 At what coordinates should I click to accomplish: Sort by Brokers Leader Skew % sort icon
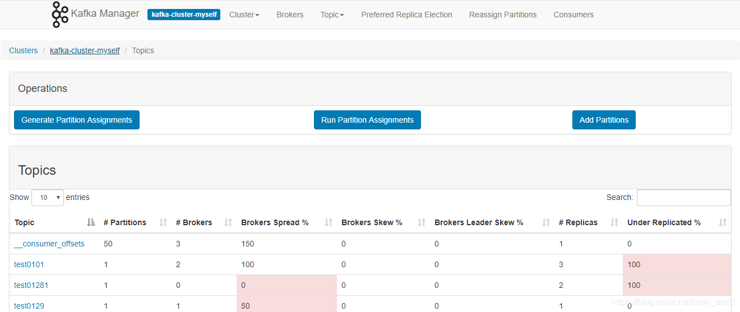coord(546,222)
